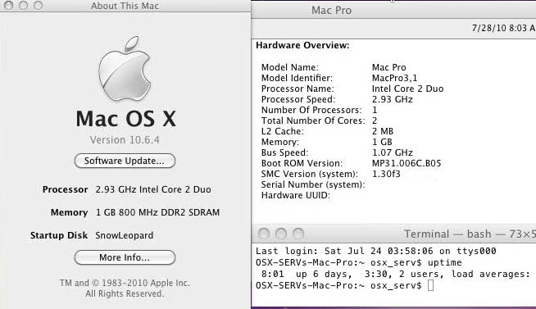
Task: Select the Terminal title bar
Action: [393, 234]
